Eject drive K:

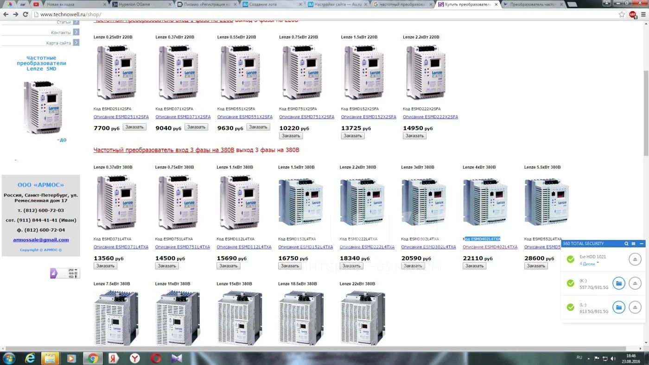[x=635, y=283]
